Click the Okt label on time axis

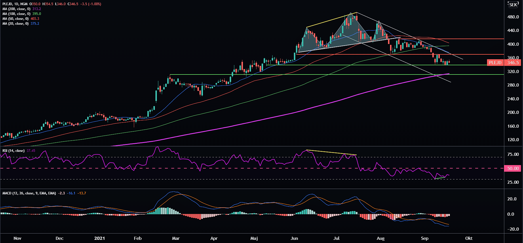pyautogui.click(x=469, y=238)
